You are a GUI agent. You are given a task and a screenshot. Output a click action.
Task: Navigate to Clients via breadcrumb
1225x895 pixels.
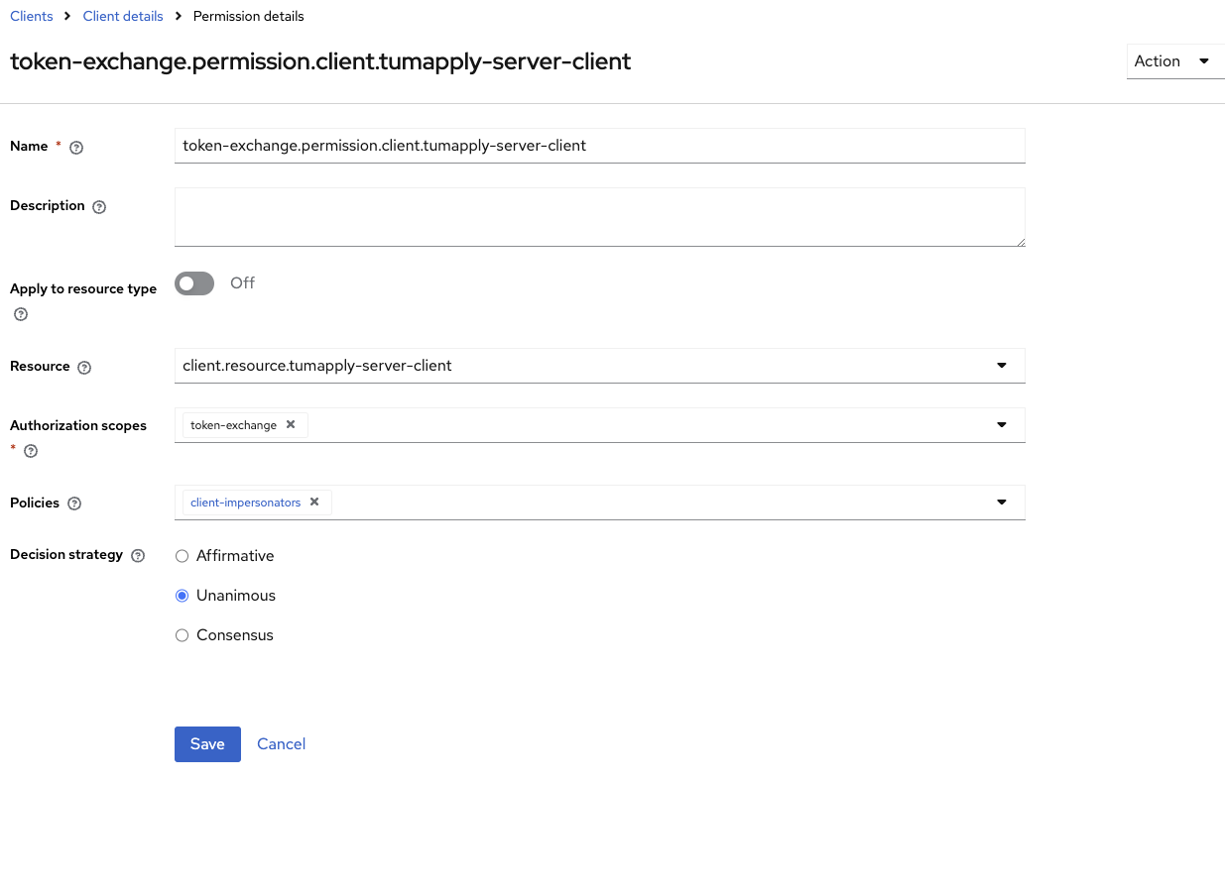(x=31, y=16)
